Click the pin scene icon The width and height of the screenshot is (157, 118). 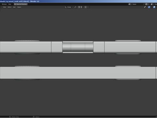coord(144,4)
